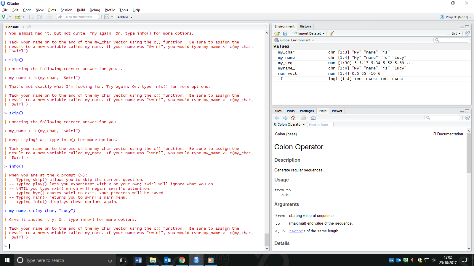This screenshot has height=266, width=474.
Task: Minimize the Help pane
Action: (462, 111)
